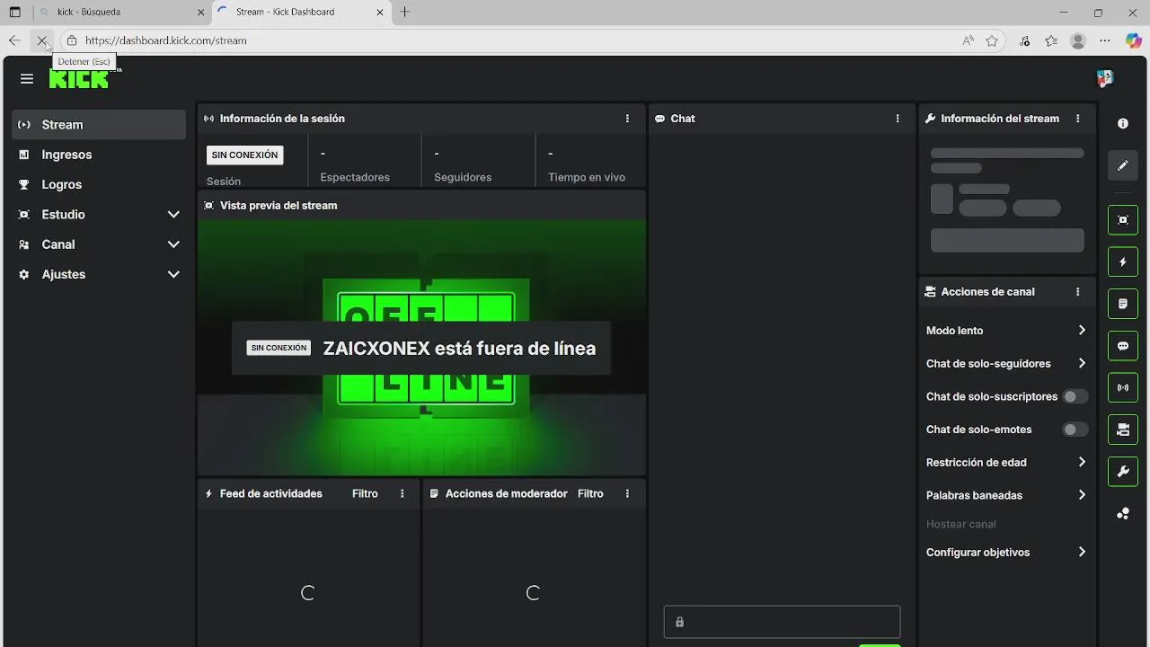Click the ZAICXONEX está fuera de línea text
1150x647 pixels.
pos(459,349)
